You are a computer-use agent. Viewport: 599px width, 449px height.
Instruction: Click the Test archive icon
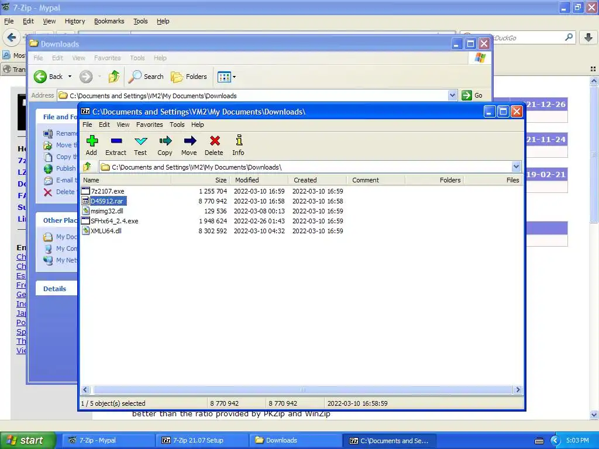click(x=140, y=145)
